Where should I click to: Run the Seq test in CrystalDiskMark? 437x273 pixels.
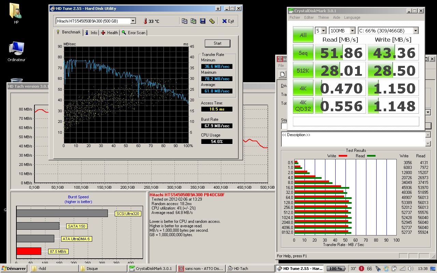point(303,53)
